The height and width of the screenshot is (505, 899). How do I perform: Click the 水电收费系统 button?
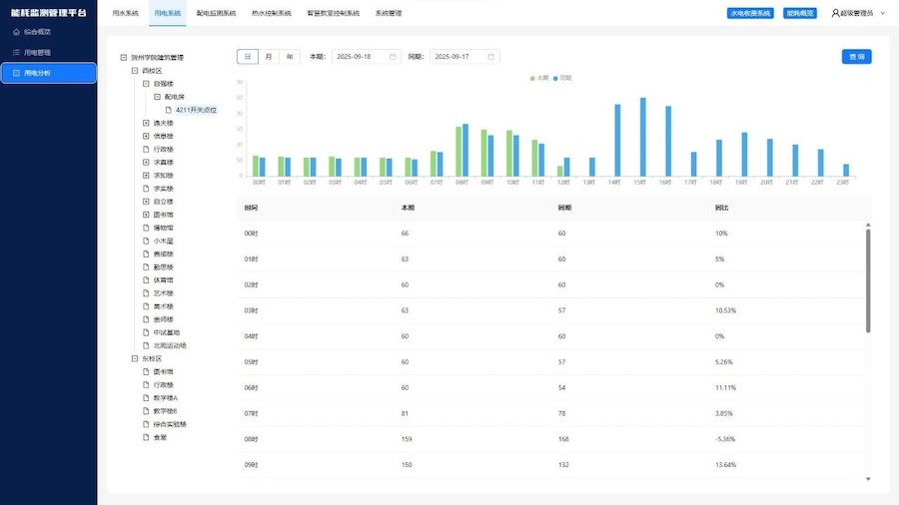point(750,13)
